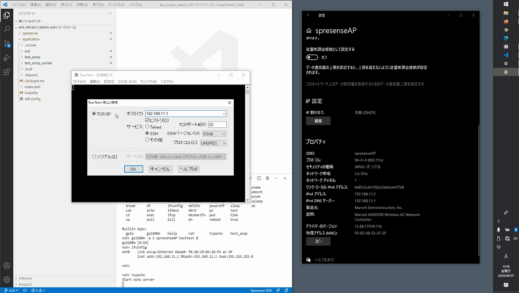Image resolution: width=519 pixels, height=293 pixels.
Task: Open Microsoft Edge from the taskbar
Action: click(x=506, y=38)
